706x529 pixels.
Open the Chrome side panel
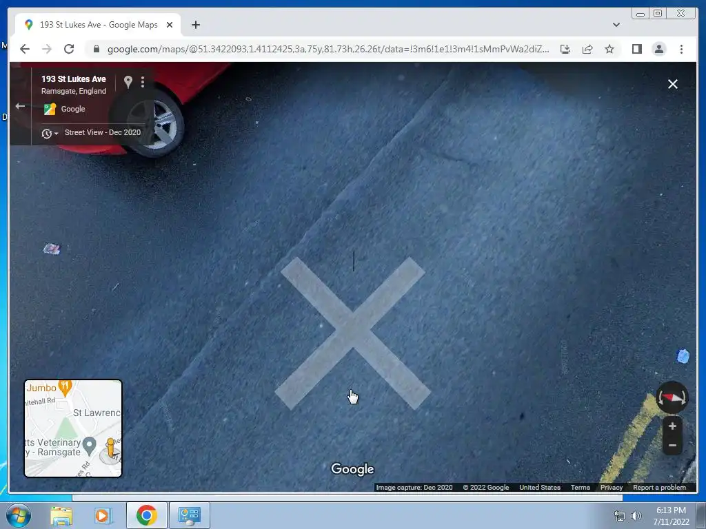tap(636, 49)
